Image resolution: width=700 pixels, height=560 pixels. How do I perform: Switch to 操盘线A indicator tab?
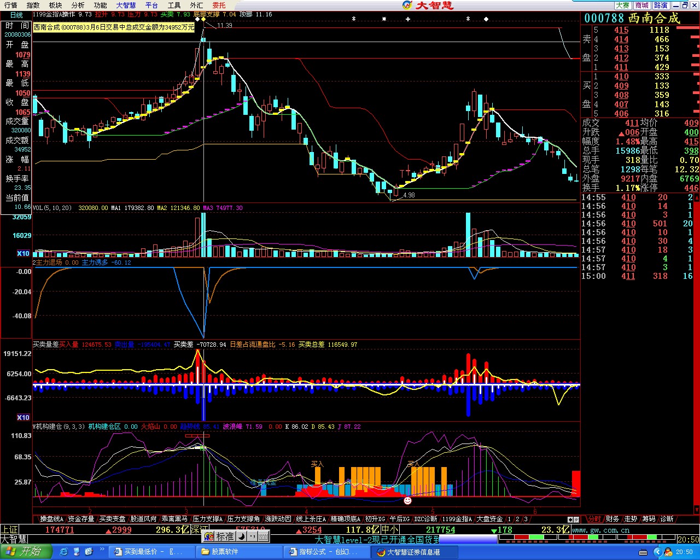coord(51,519)
